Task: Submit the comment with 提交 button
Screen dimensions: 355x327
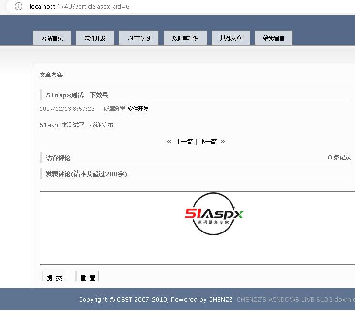Action: click(53, 276)
